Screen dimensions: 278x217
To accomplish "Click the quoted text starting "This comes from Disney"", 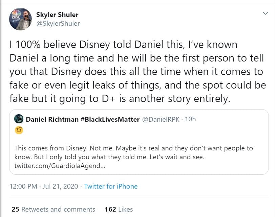I will point(133,148).
